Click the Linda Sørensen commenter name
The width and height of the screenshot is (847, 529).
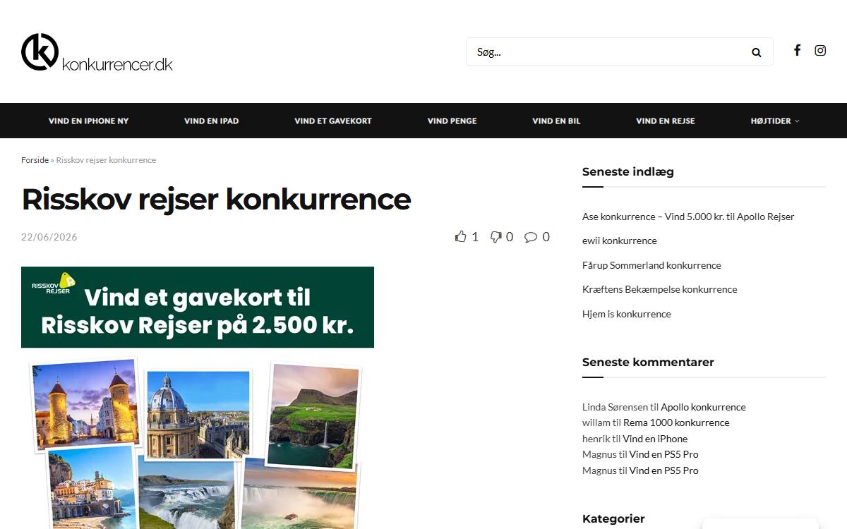(x=615, y=407)
